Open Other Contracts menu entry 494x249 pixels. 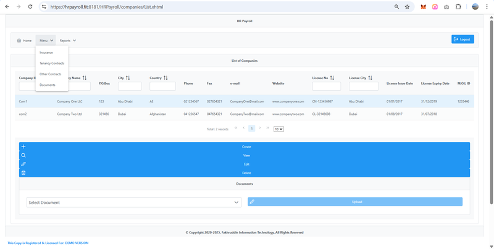pyautogui.click(x=51, y=74)
